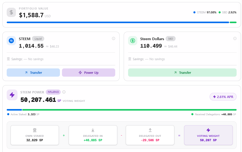
Task: Transfer SBD with the green Transfer button
Action: pos(182,73)
